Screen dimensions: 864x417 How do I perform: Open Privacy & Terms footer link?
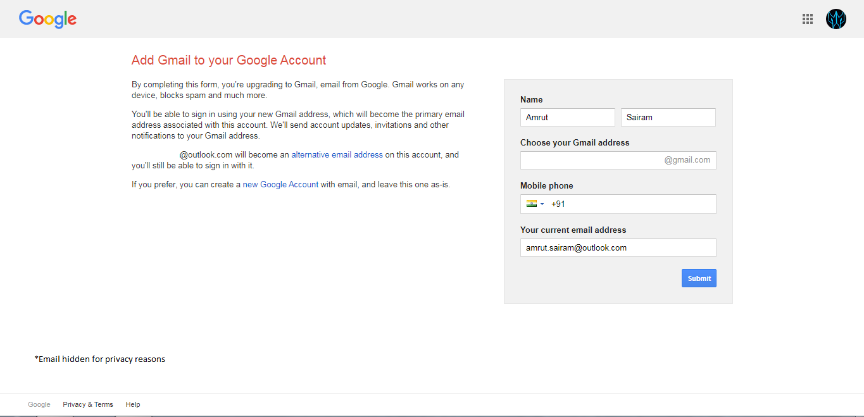[88, 404]
